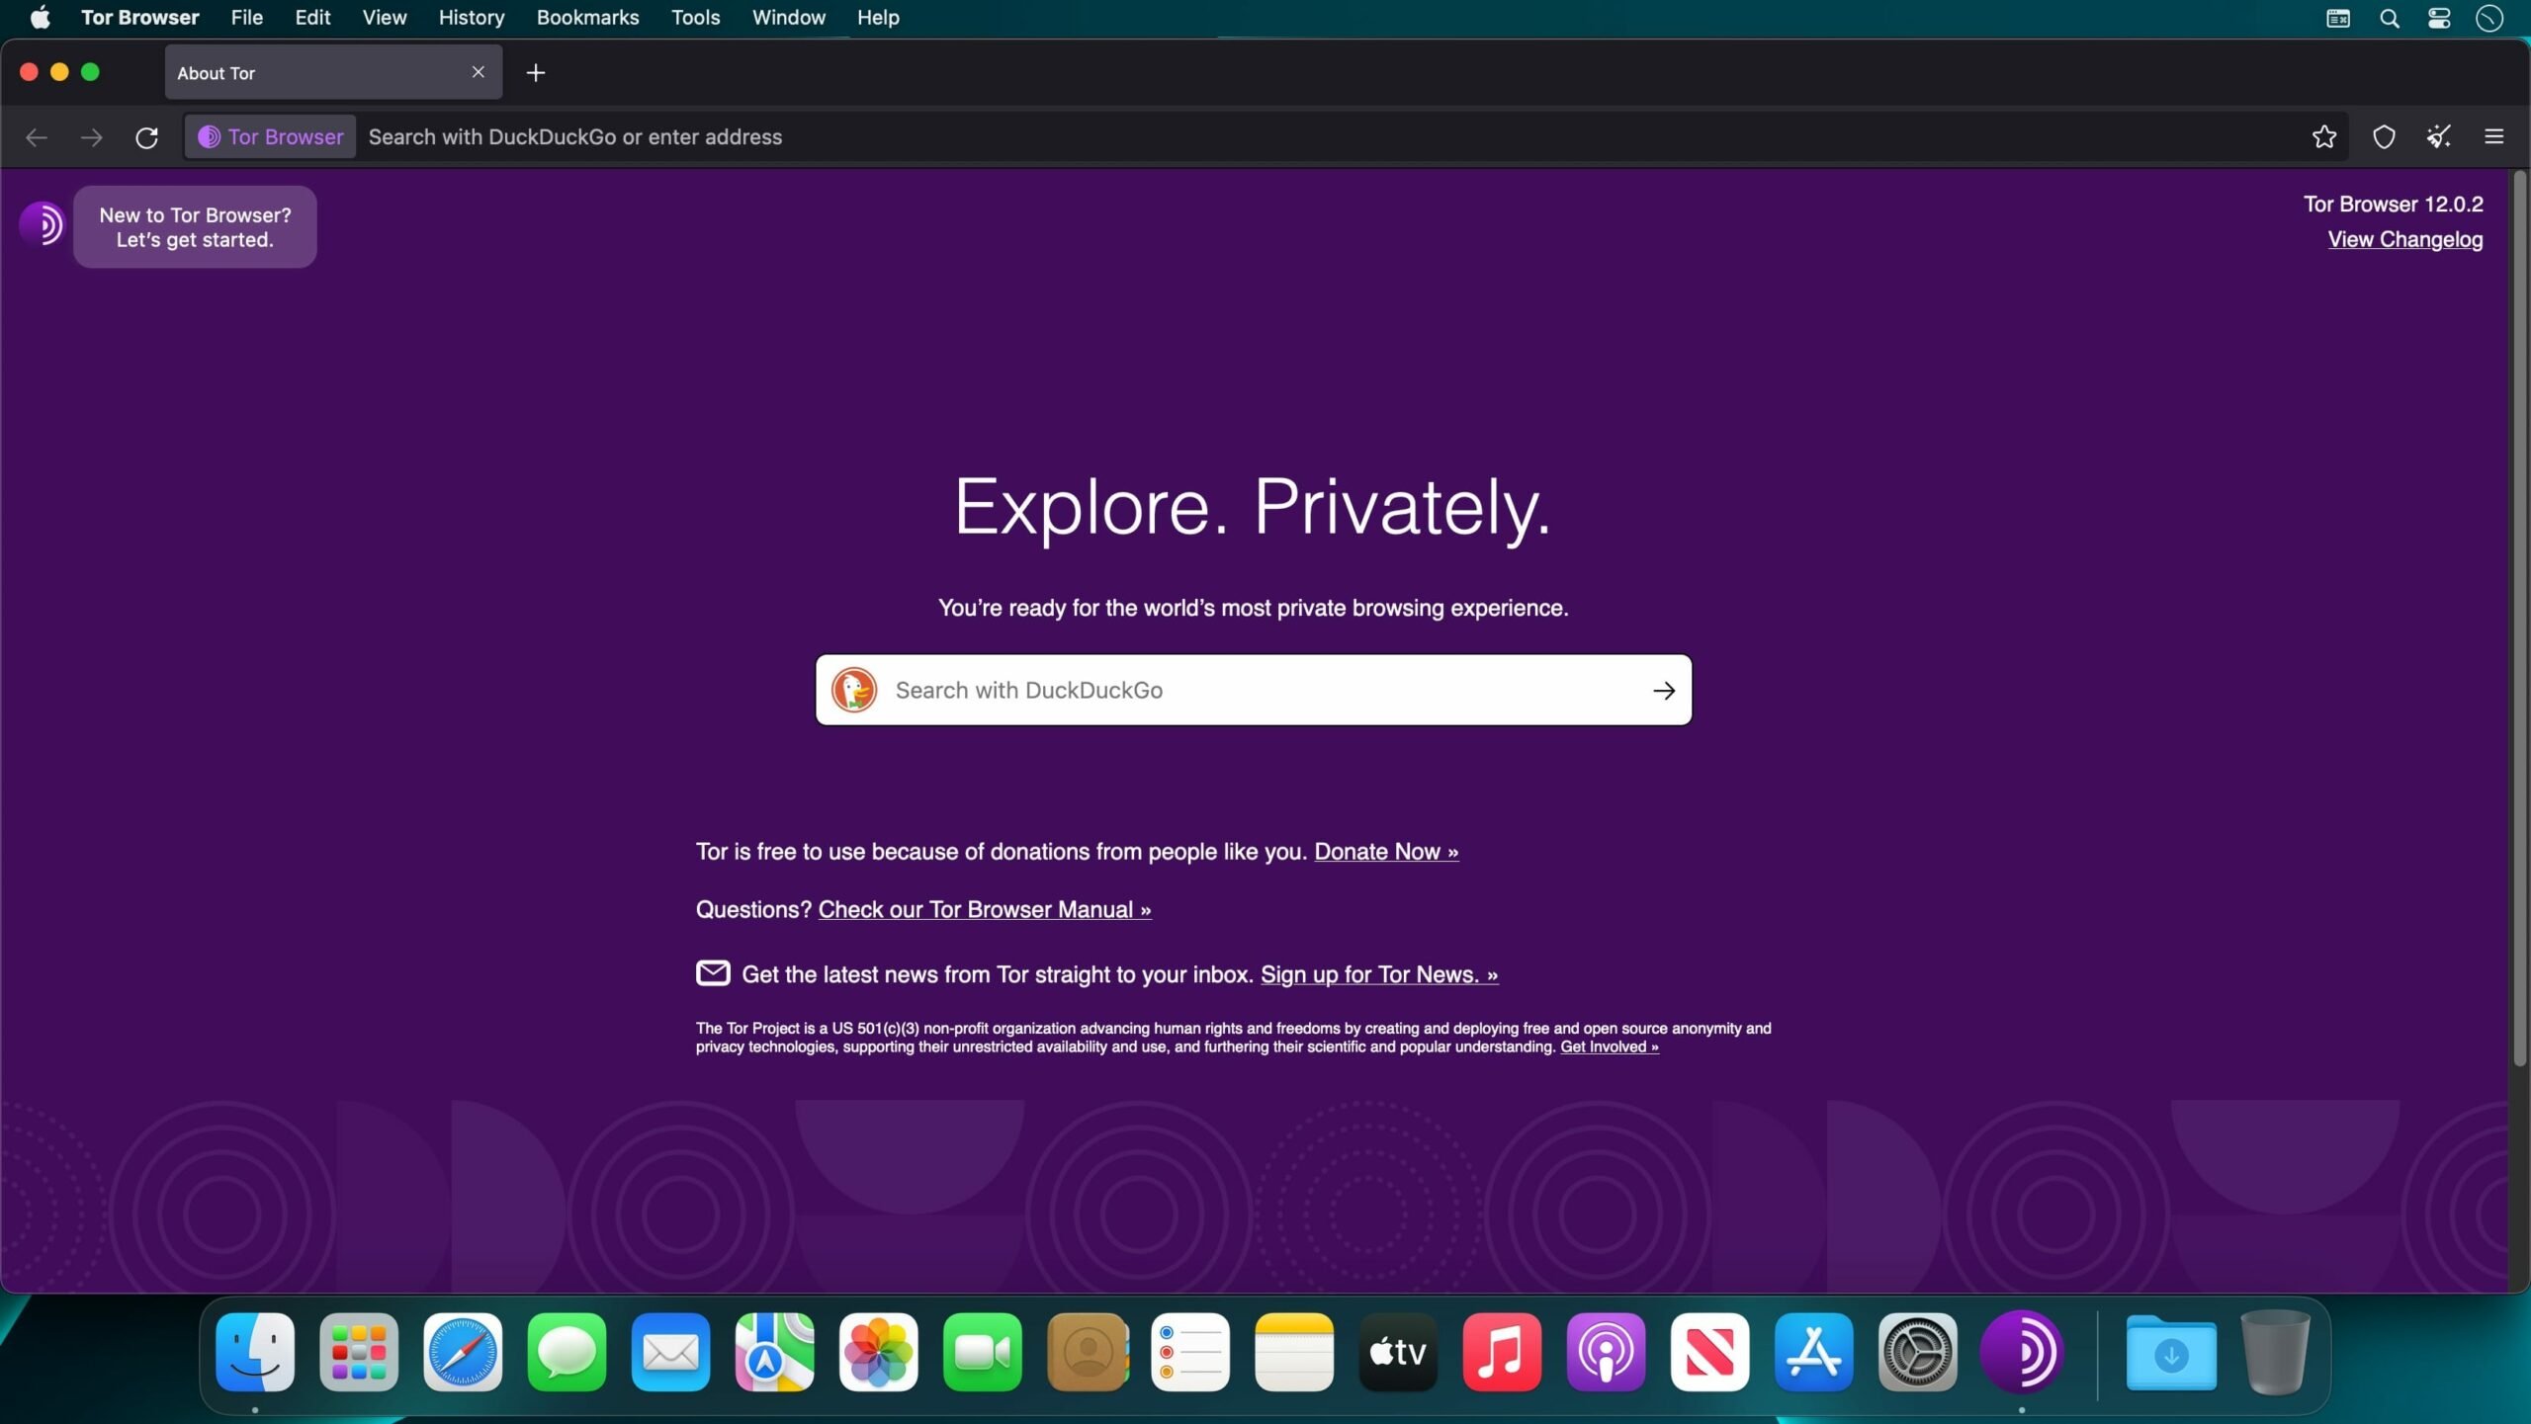Open the View Changelog link

[x=2404, y=239]
